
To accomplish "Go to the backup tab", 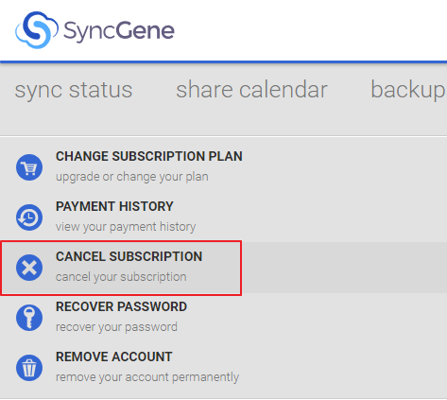I will pos(409,90).
